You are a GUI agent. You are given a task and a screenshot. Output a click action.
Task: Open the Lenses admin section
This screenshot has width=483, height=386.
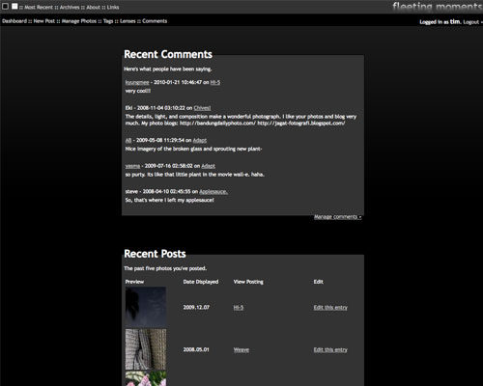(x=128, y=21)
